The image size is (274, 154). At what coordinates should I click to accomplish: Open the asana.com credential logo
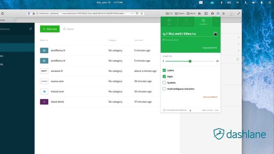point(44,81)
